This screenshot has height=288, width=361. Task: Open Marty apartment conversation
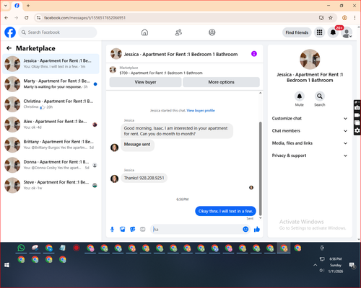tap(51, 84)
